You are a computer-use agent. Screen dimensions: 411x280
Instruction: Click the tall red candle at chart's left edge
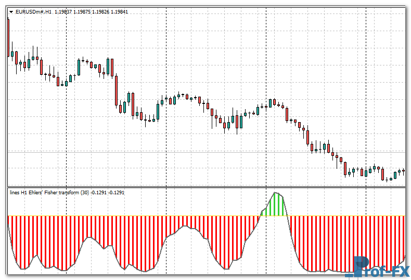pos(9,36)
